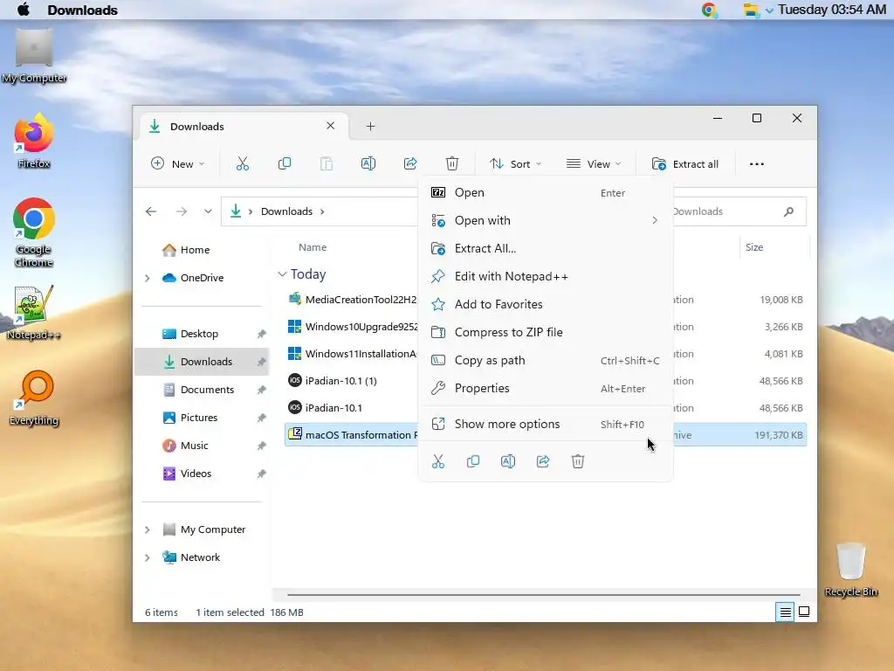Select the Everything search desktop icon
This screenshot has width=894, height=671.
point(34,398)
